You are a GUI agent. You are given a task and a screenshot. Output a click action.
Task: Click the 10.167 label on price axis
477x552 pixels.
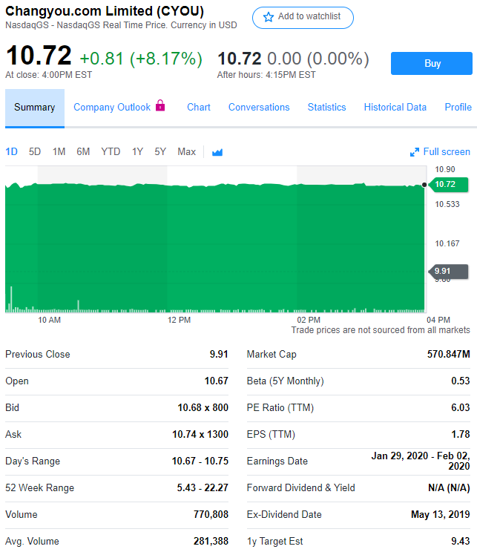tap(447, 243)
